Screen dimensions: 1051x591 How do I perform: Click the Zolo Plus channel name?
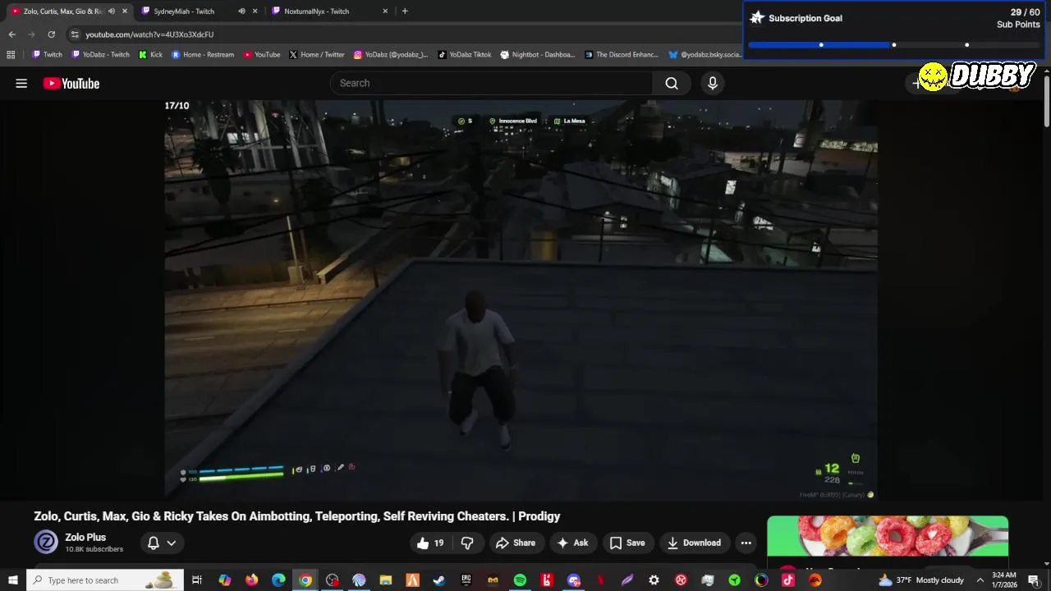pyautogui.click(x=85, y=537)
